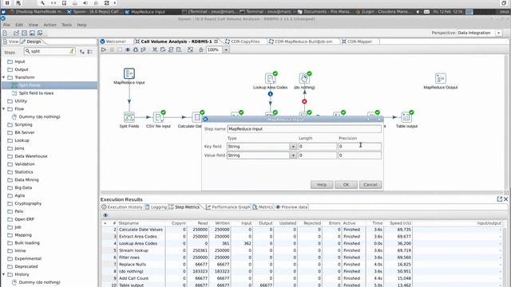
Task: Create a new file from the toolbar
Action: pos(5,33)
